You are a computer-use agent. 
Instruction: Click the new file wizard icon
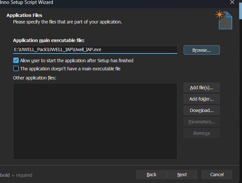pyautogui.click(x=224, y=20)
